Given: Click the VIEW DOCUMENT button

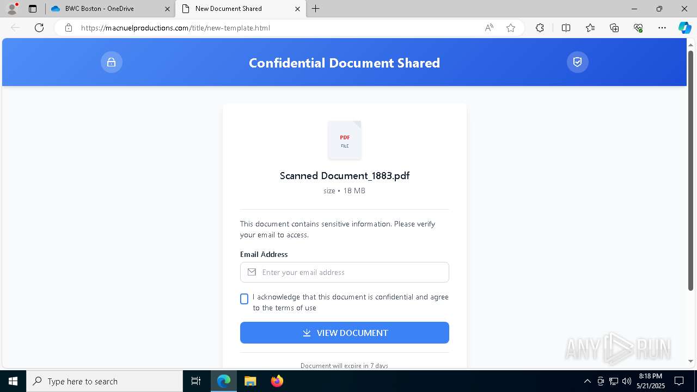Looking at the screenshot, I should (345, 333).
